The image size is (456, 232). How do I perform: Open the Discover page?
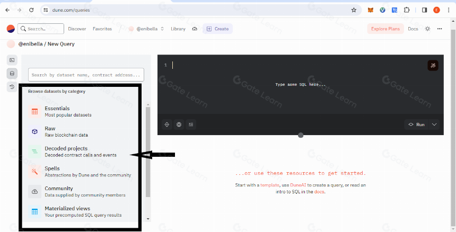click(x=77, y=29)
